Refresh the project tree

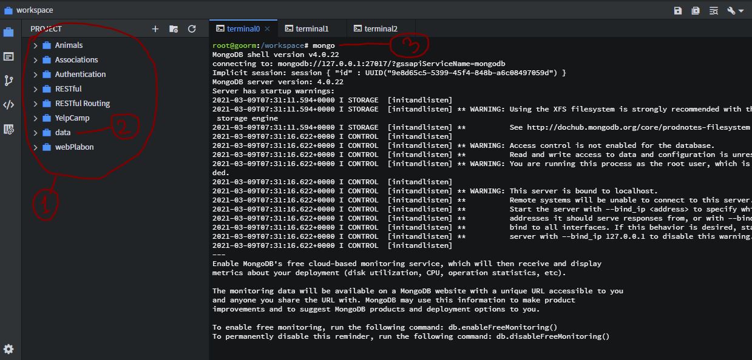click(192, 28)
